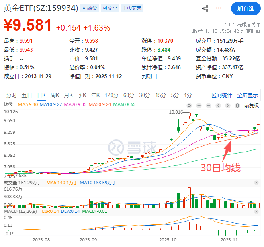Open the three-dot more options menu
Image resolution: width=264 pixels, height=247 pixels.
click(x=219, y=8)
